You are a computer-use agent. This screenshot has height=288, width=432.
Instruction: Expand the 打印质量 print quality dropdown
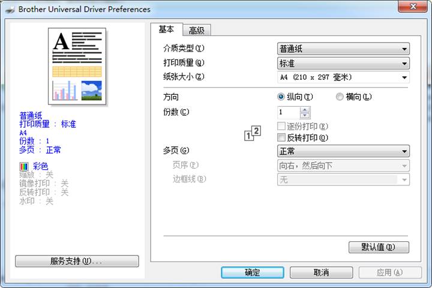[x=343, y=63]
